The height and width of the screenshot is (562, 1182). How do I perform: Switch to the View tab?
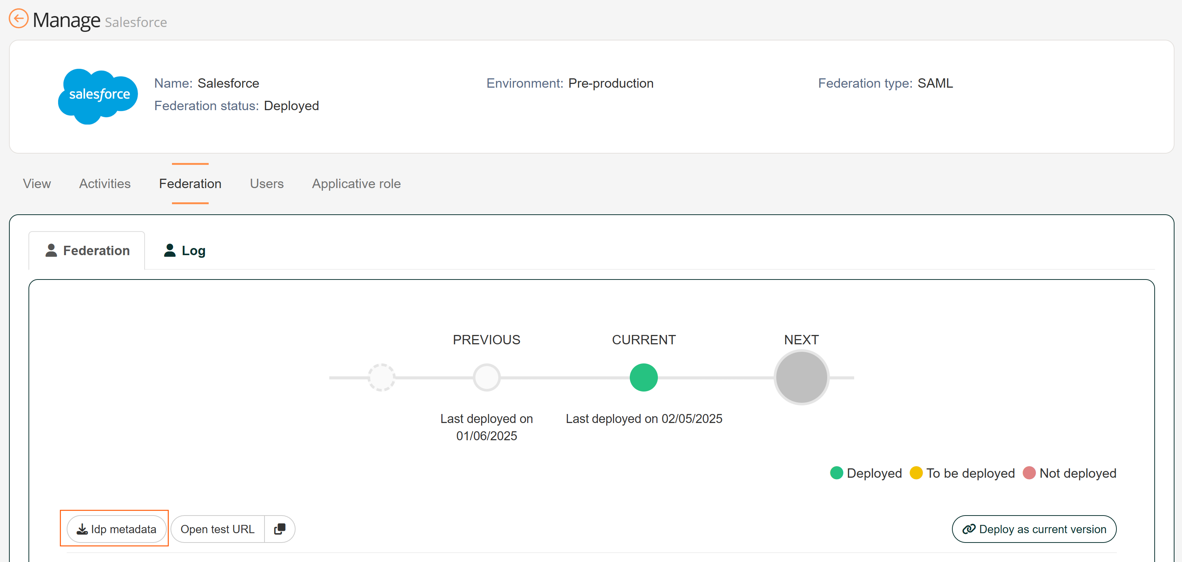[37, 184]
